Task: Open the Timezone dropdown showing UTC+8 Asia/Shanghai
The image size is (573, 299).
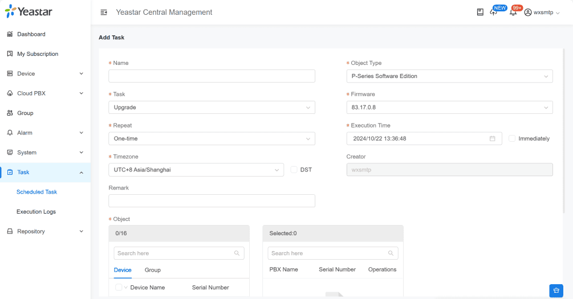Action: coord(196,170)
